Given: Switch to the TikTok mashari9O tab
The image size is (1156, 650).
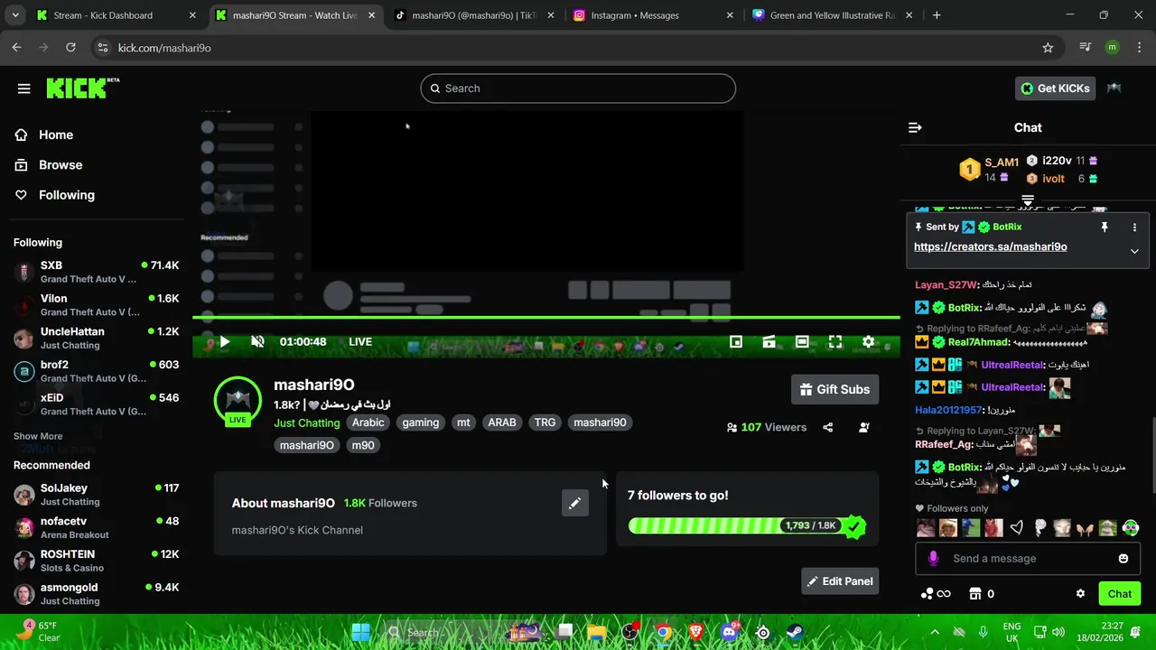Looking at the screenshot, I should pyautogui.click(x=473, y=15).
